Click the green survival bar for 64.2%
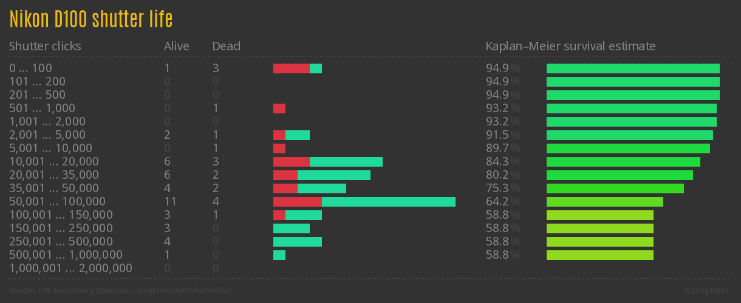The height and width of the screenshot is (303, 741). (x=604, y=202)
